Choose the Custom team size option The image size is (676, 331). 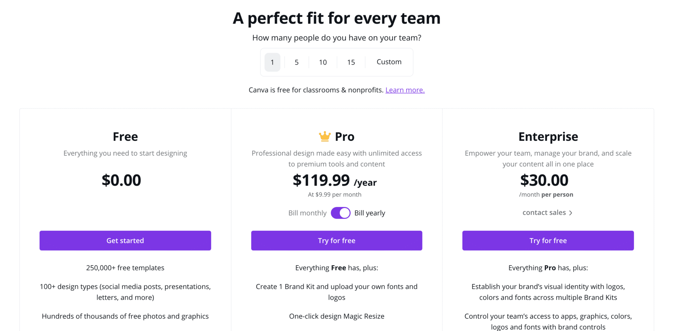click(389, 62)
